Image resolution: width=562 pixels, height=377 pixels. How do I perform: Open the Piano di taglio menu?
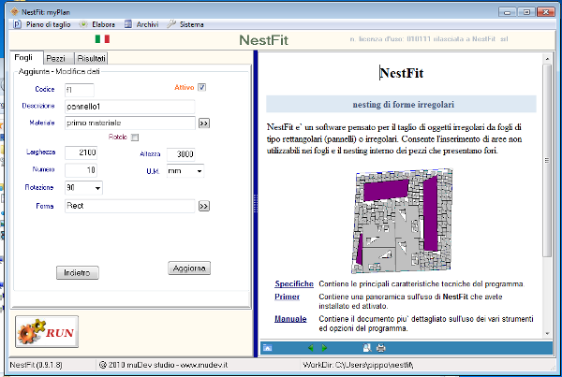42,24
